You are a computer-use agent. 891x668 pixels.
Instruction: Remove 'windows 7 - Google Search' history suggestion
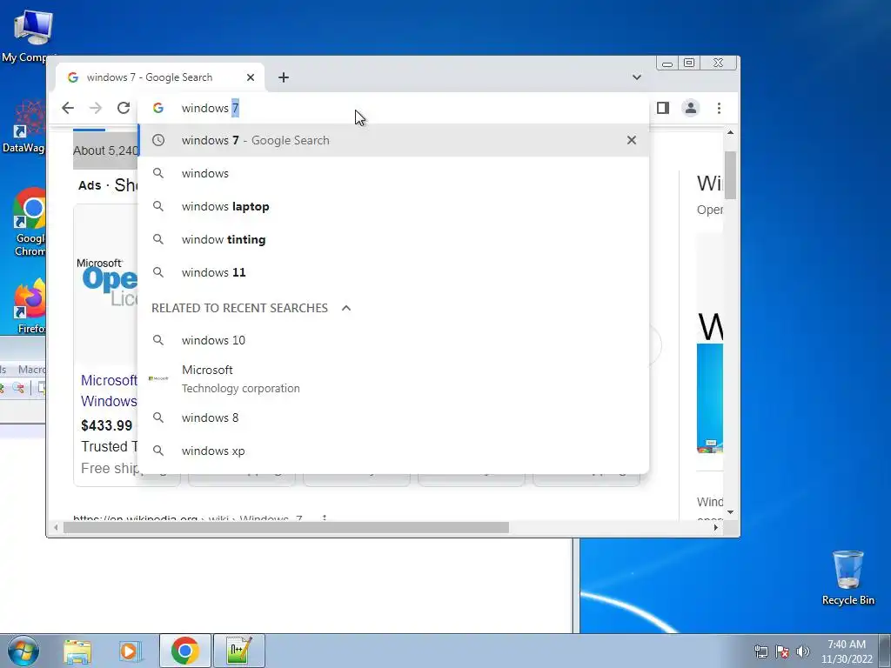[632, 140]
